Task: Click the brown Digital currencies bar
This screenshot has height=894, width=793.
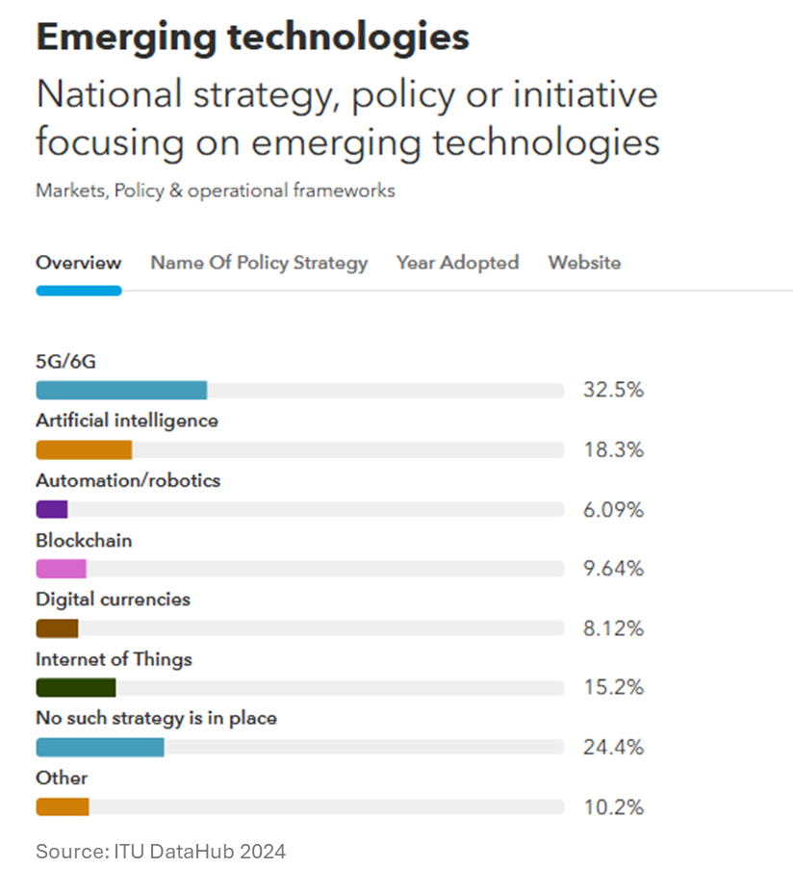Action: [x=57, y=628]
